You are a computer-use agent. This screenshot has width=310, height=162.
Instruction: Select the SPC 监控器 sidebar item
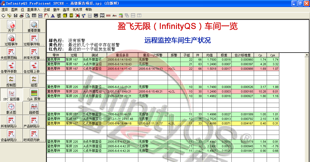click(x=11, y=95)
